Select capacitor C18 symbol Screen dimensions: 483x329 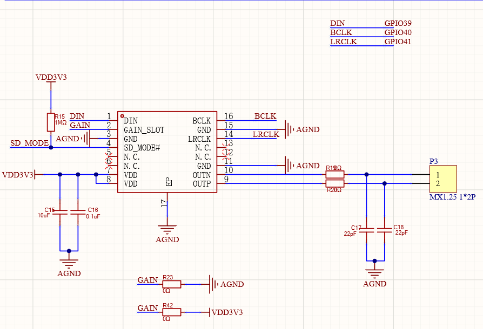tap(385, 230)
